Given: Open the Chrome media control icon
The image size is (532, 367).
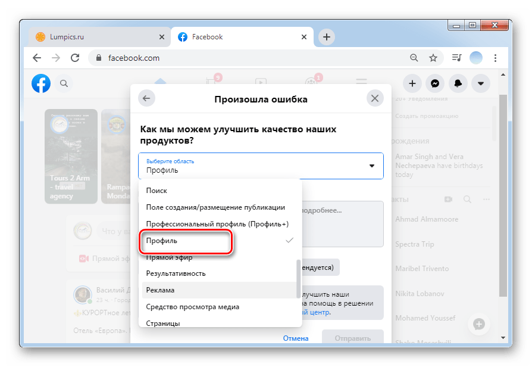Looking at the screenshot, I should (x=456, y=58).
